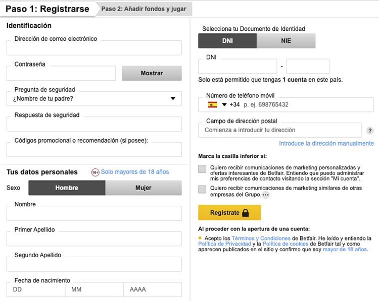Image resolution: width=379 pixels, height=301 pixels.
Task: Click the Spanish flag country icon
Action: [x=212, y=105]
